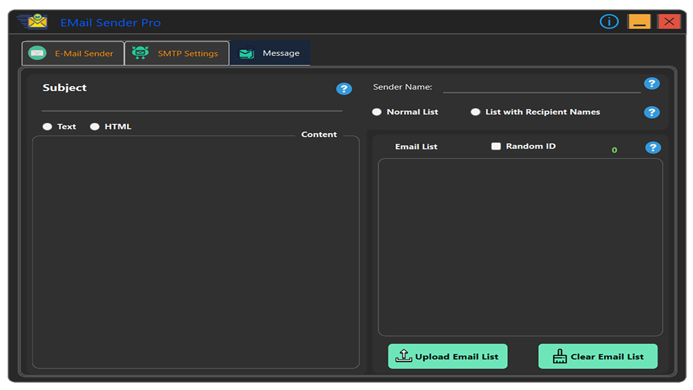Click the Email List help icon
The height and width of the screenshot is (390, 693).
point(653,147)
